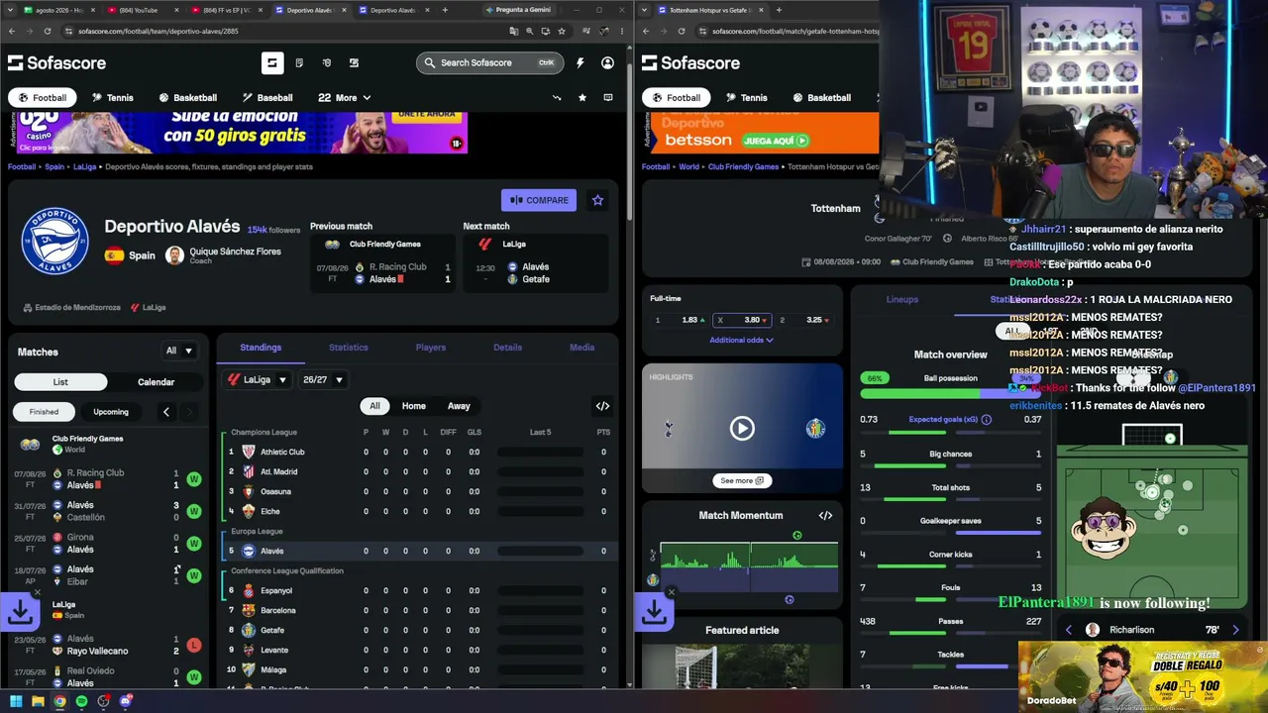
Task: Open the 26/27 season dropdown
Action: click(x=323, y=379)
